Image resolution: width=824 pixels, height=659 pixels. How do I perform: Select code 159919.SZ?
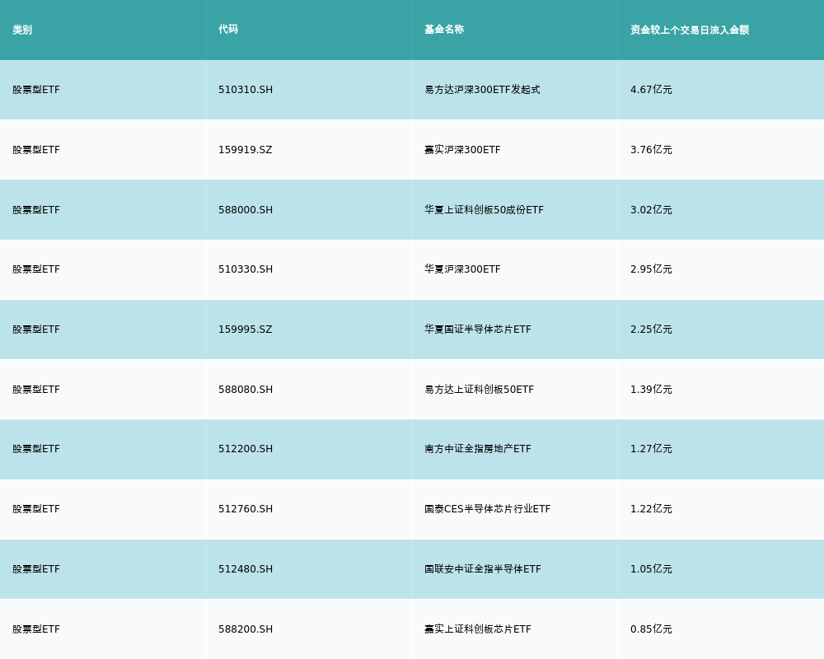point(246,150)
